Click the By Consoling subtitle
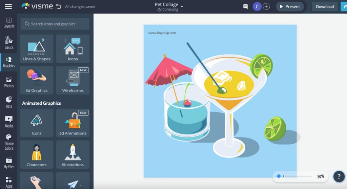347x189 pixels. (168, 9)
